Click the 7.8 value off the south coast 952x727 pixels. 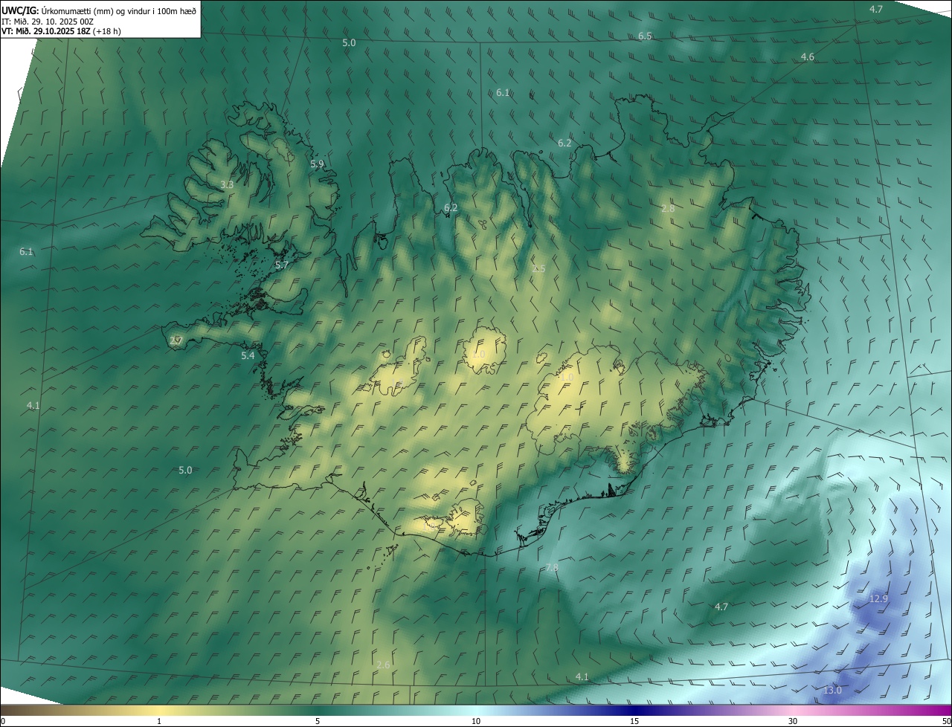[x=552, y=567]
